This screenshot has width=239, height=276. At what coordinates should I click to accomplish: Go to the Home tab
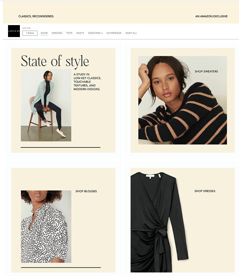(x=44, y=33)
